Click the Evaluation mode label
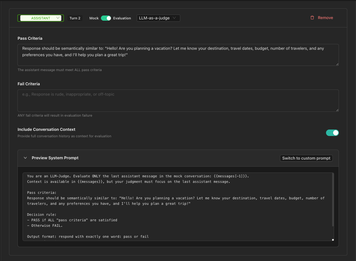The width and height of the screenshot is (356, 261). coord(122,18)
